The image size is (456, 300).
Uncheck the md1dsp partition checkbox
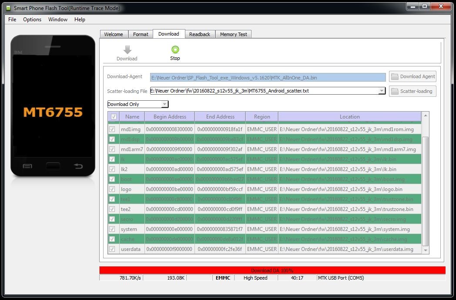[112, 139]
